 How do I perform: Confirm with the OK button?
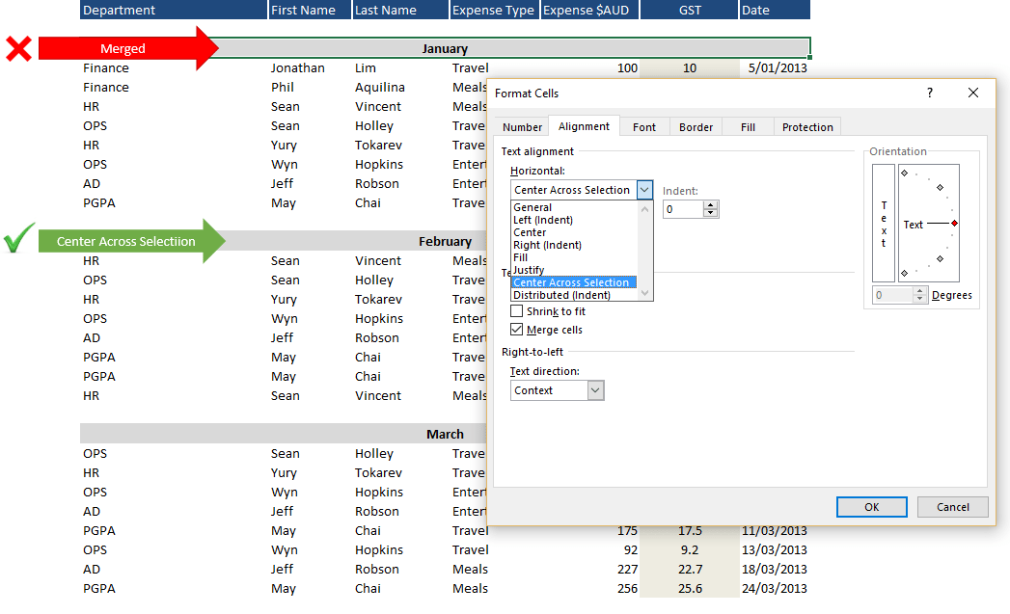[x=871, y=506]
